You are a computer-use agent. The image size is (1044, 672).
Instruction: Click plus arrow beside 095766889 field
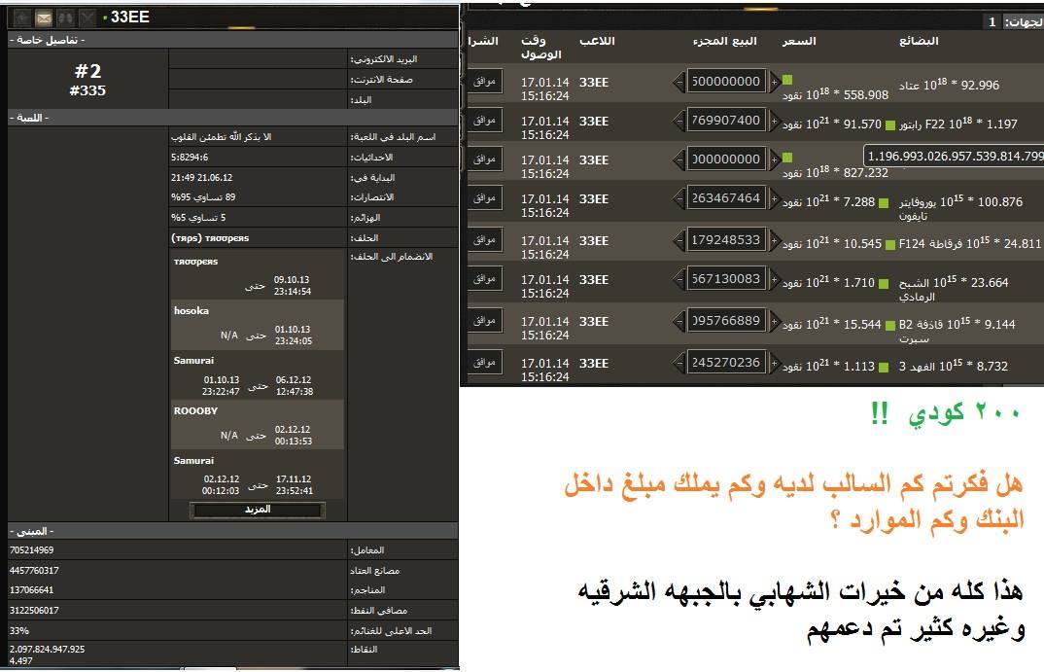coord(775,322)
